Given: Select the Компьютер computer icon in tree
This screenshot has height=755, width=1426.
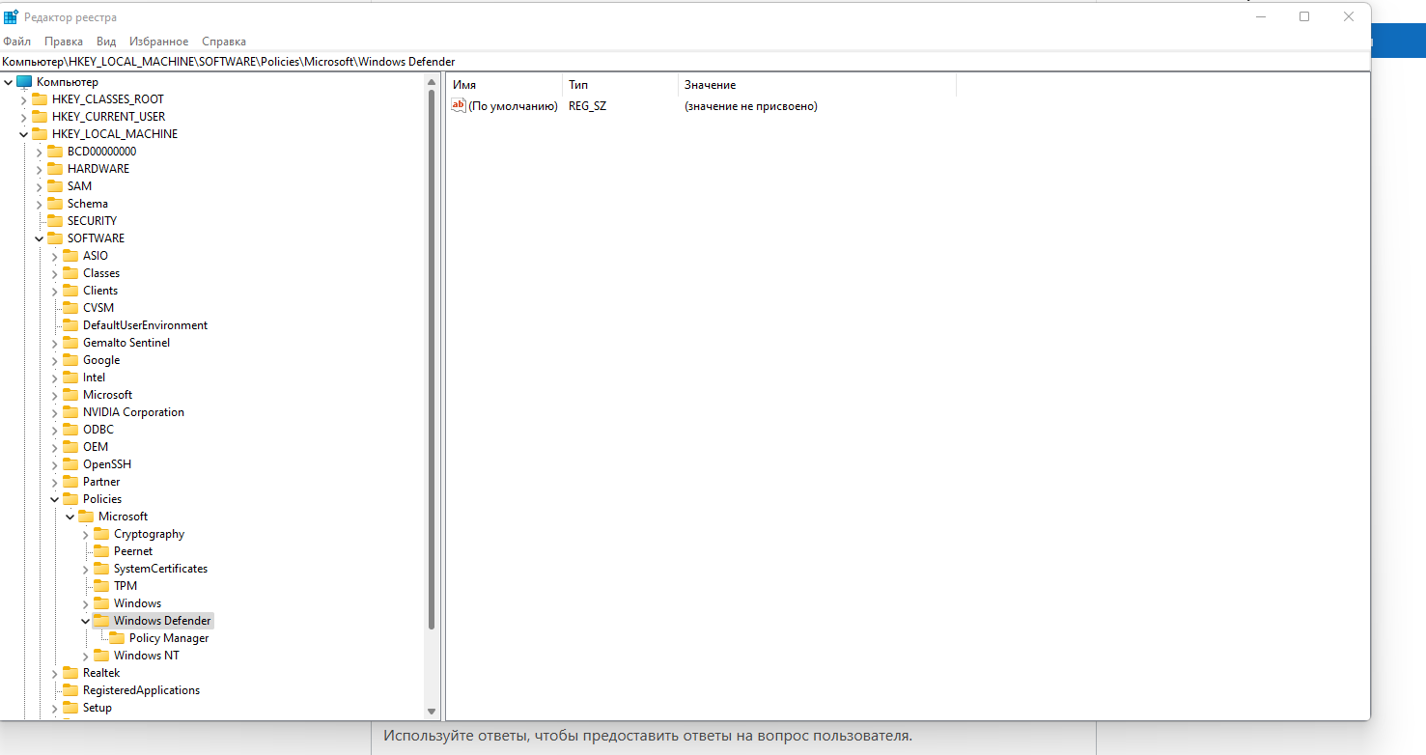Looking at the screenshot, I should click(x=24, y=82).
